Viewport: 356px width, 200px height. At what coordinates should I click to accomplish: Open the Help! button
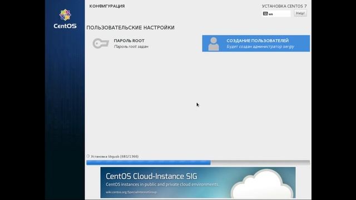pos(300,13)
